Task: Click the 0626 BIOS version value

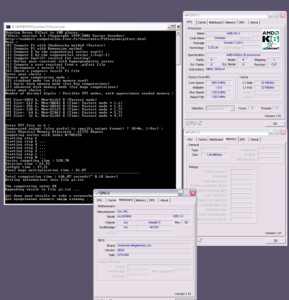Action: pyautogui.click(x=154, y=250)
